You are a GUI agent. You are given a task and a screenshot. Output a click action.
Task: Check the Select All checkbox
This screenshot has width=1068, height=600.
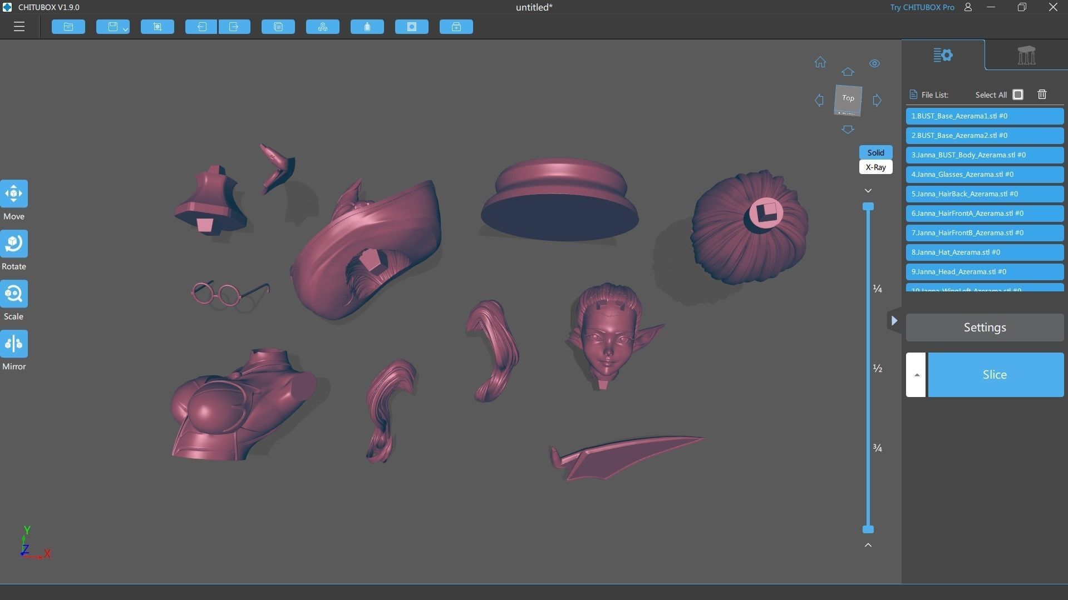[1018, 95]
